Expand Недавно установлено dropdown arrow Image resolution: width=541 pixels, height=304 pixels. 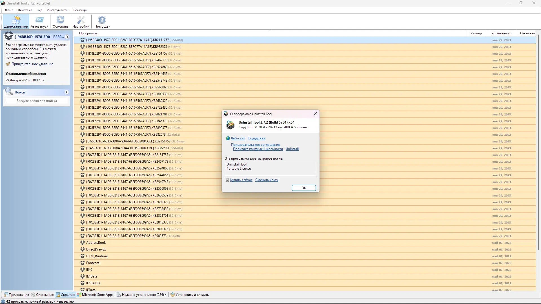(x=166, y=295)
